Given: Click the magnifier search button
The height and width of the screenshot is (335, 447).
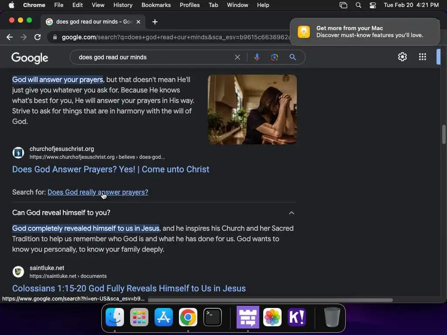Looking at the screenshot, I should tap(292, 57).
